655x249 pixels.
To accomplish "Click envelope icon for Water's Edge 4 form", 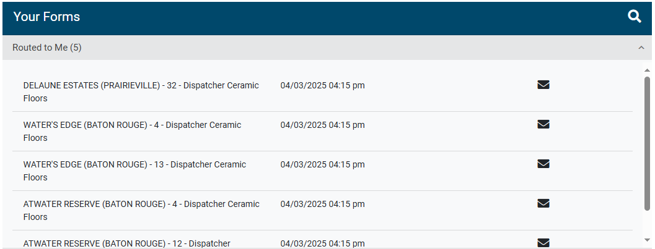I will (x=543, y=125).
